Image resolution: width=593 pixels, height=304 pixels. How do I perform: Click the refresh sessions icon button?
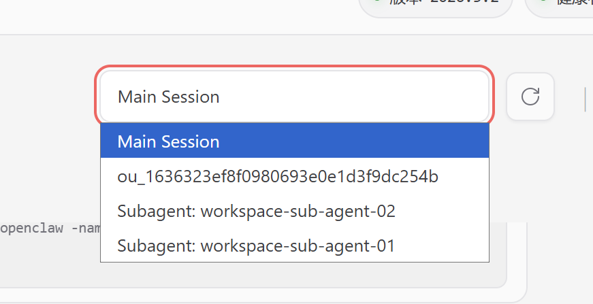(530, 97)
